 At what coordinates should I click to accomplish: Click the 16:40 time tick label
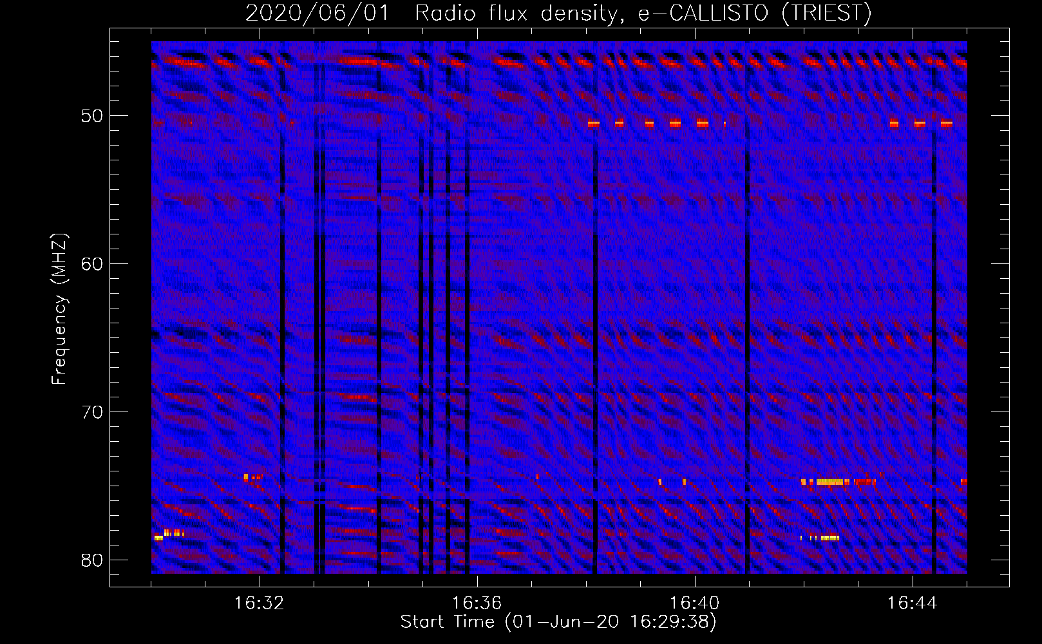coord(694,603)
